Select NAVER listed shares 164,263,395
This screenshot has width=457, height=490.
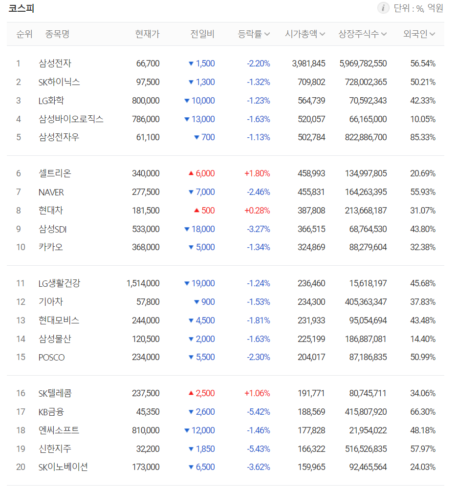366,192
